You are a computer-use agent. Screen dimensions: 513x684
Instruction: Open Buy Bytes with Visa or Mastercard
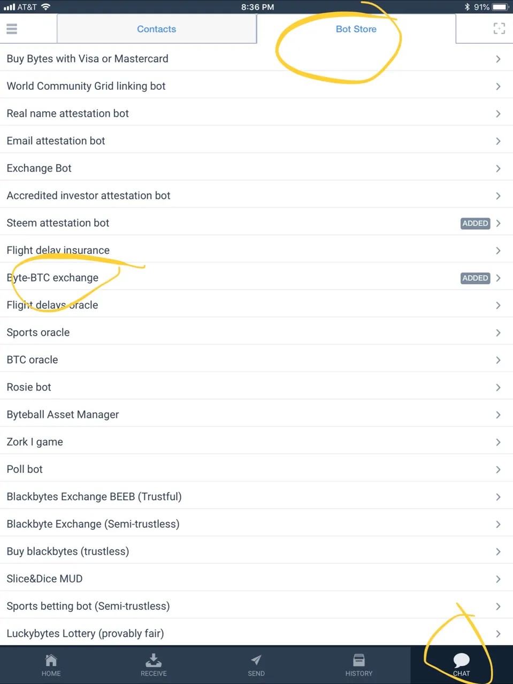tap(256, 59)
